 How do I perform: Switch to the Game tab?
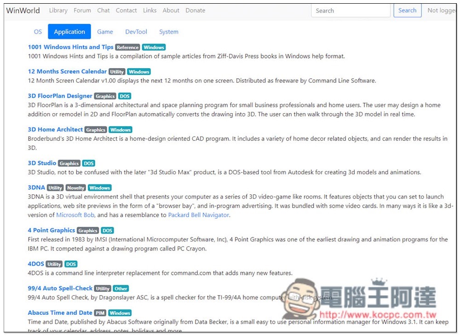pos(105,31)
